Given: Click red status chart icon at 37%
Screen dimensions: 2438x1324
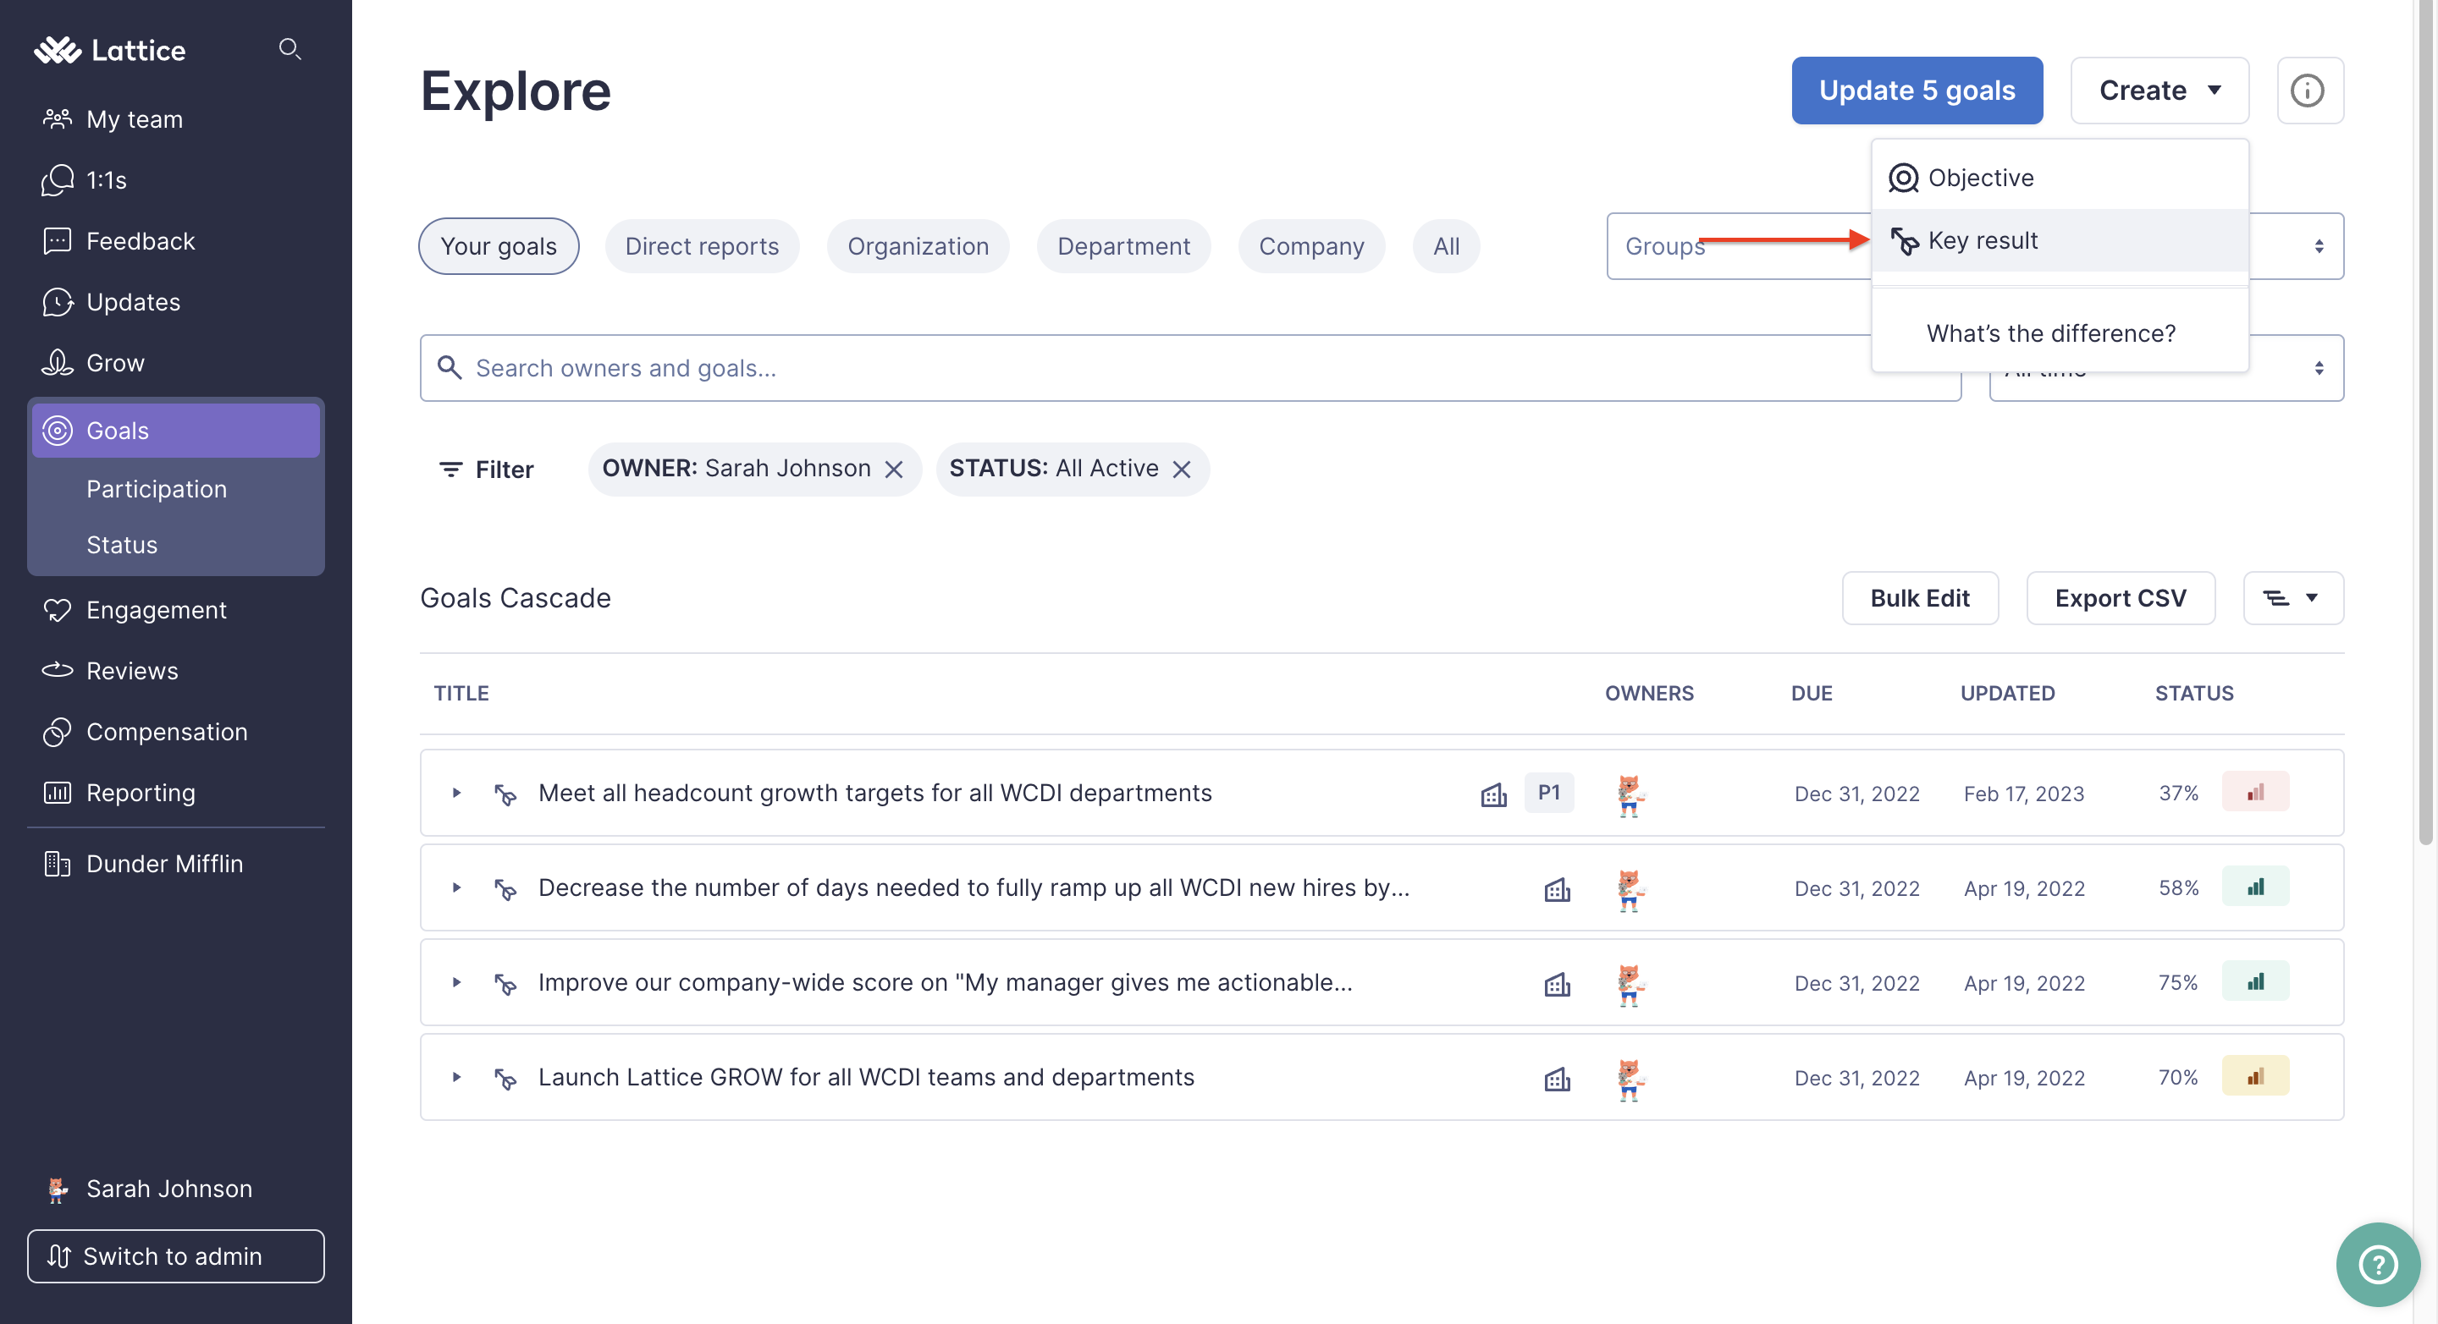Looking at the screenshot, I should tap(2255, 792).
